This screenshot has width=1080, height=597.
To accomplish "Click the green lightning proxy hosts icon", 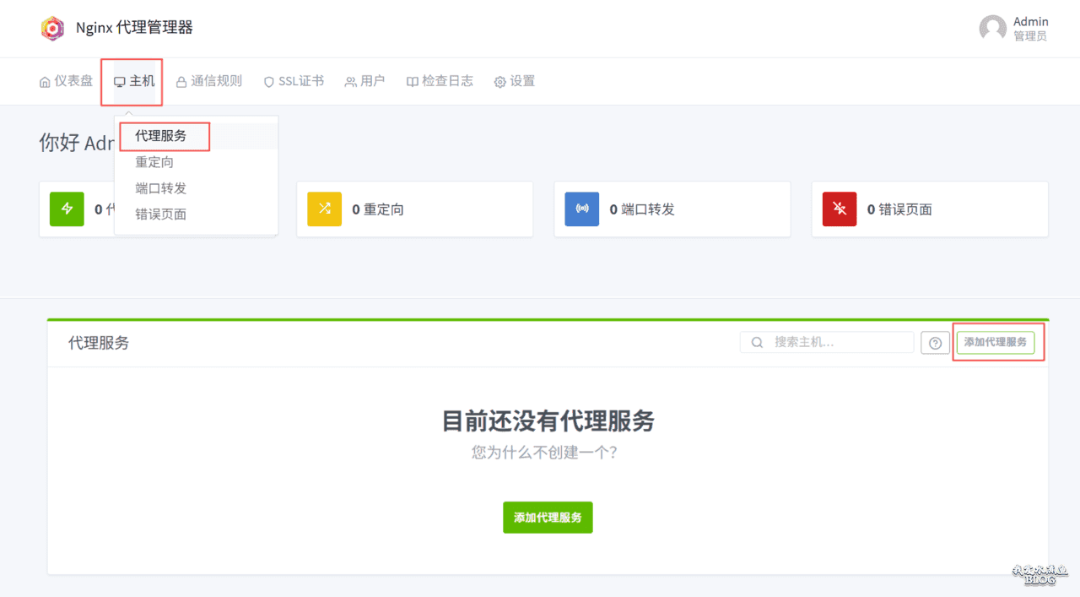I will (x=67, y=209).
